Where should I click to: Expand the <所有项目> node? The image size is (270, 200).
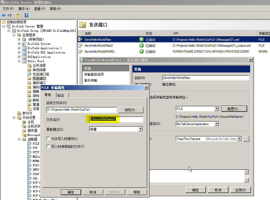pos(19,39)
